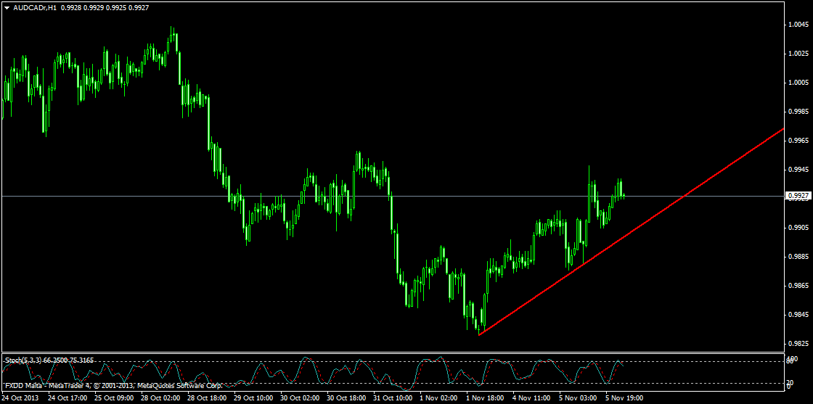The height and width of the screenshot is (404, 813).
Task: Click the 30 Oct 18:00 time label
Action: [347, 397]
